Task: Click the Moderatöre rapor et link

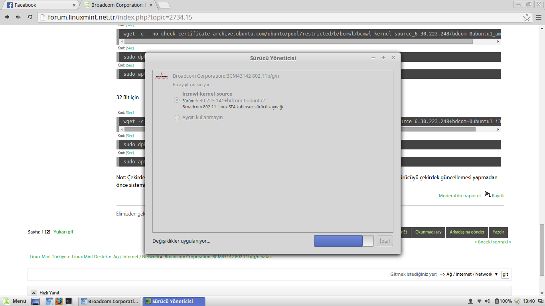Action: coord(460,196)
